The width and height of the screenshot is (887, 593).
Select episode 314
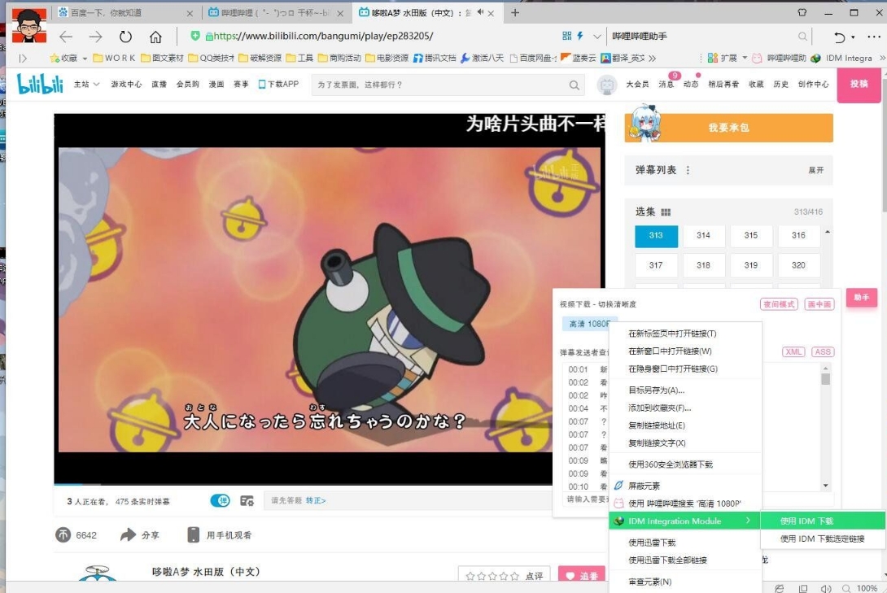(x=703, y=235)
